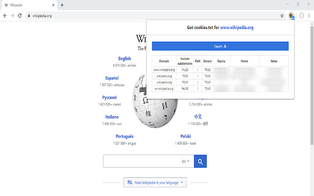The height and width of the screenshot is (196, 314).
Task: Maximize the browser window
Action: click(x=298, y=4)
